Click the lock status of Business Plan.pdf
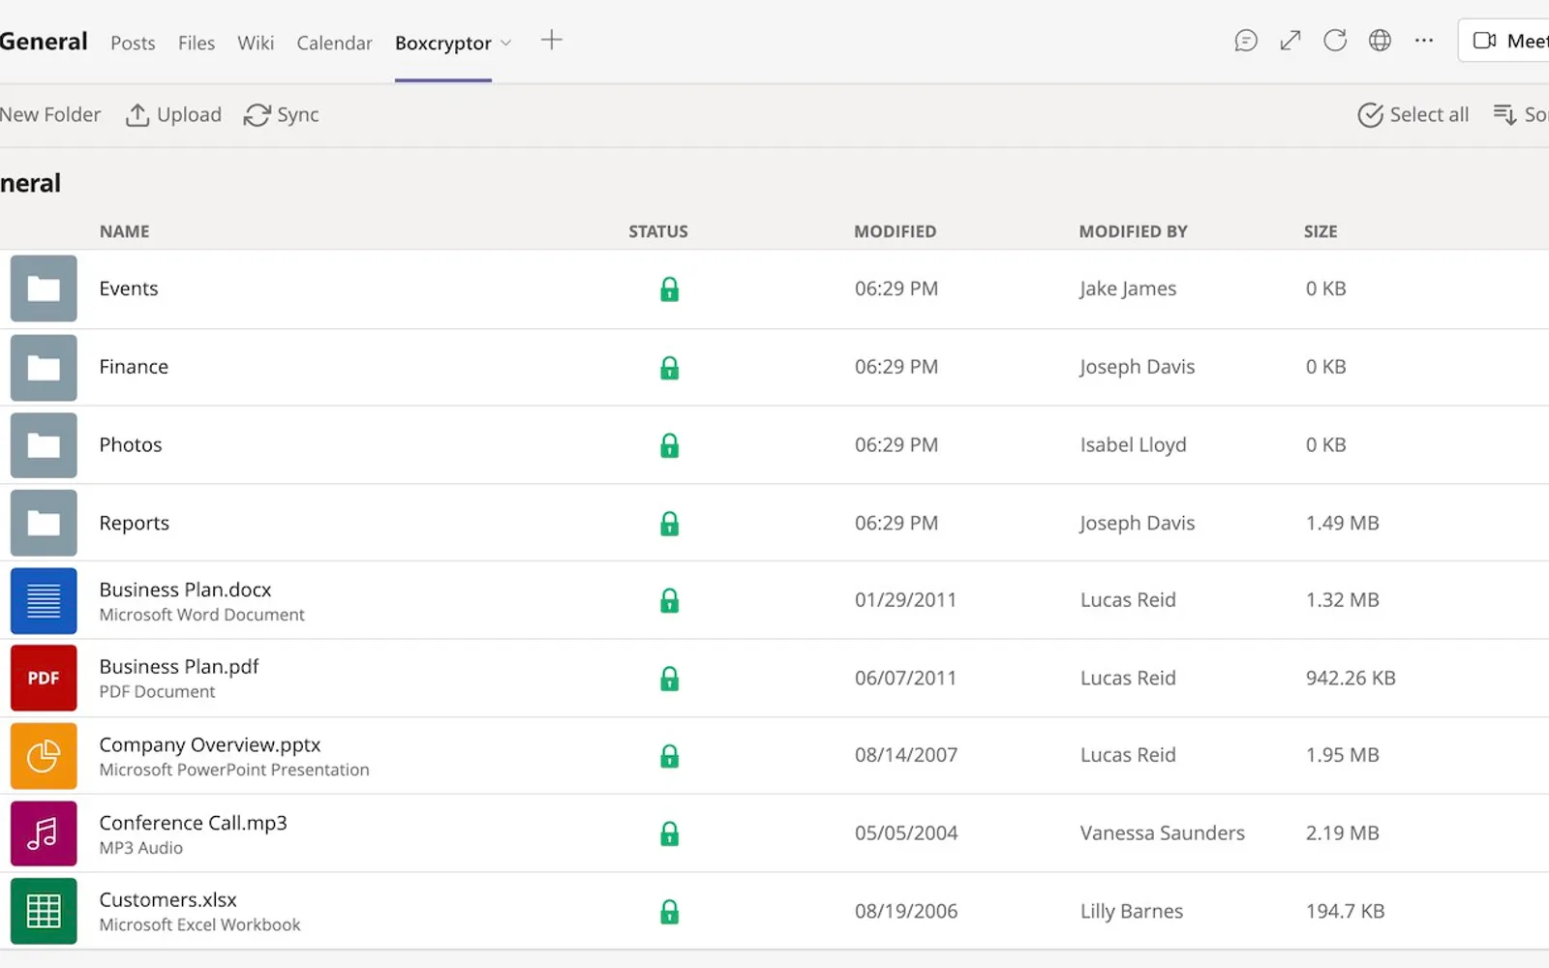This screenshot has height=968, width=1549. click(x=669, y=678)
